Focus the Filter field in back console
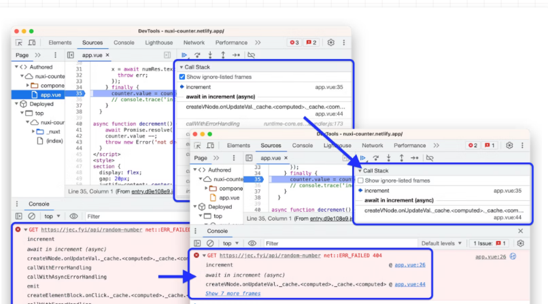Screen dimensions: 548x304 [x=137, y=216]
